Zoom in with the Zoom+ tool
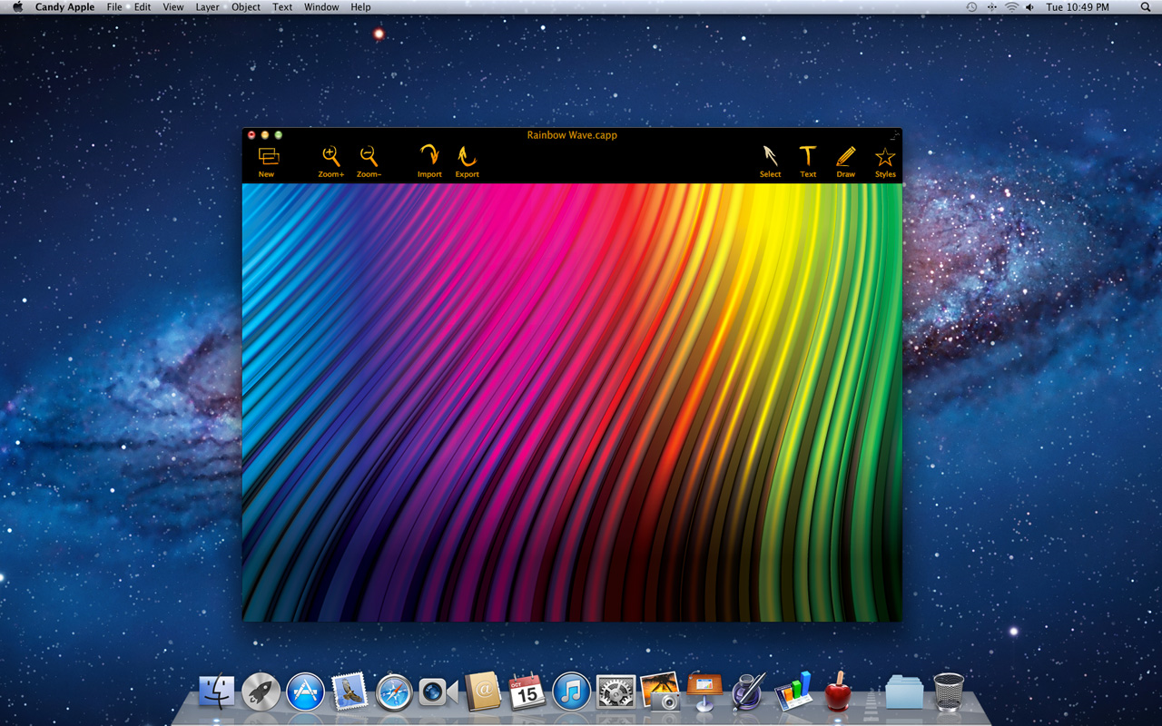Viewport: 1162px width, 726px height. click(331, 162)
